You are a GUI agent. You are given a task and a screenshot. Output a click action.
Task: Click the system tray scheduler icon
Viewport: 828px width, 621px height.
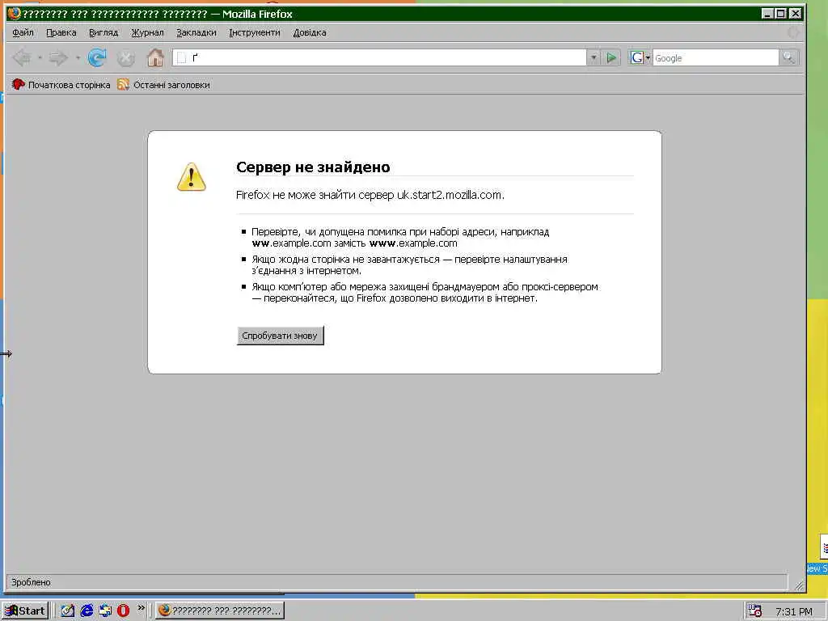755,611
